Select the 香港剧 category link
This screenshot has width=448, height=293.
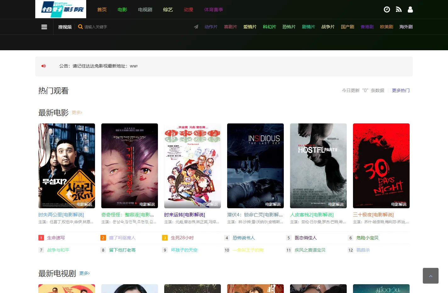367,27
